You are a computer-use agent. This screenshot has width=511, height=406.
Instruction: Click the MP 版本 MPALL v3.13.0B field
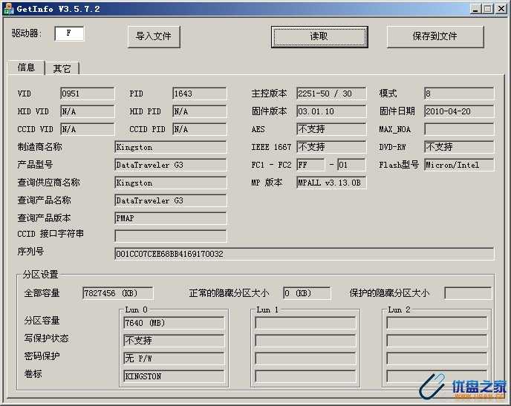tap(331, 183)
